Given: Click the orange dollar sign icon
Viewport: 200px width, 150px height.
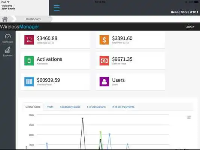Looking at the screenshot, I should pos(104,40).
